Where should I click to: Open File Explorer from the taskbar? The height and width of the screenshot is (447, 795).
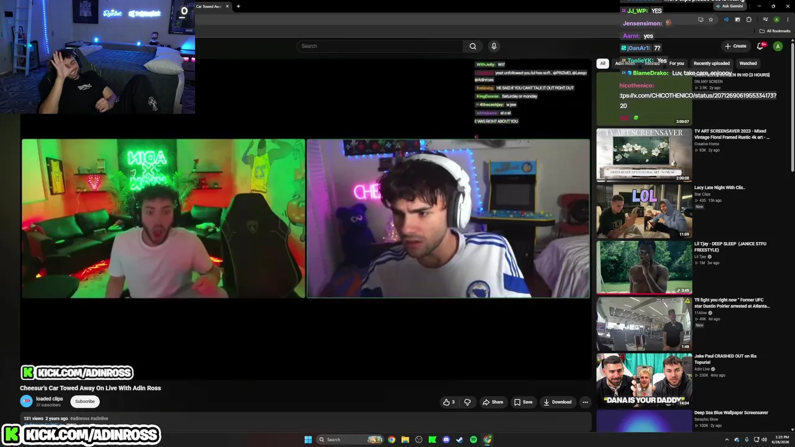pos(405,440)
